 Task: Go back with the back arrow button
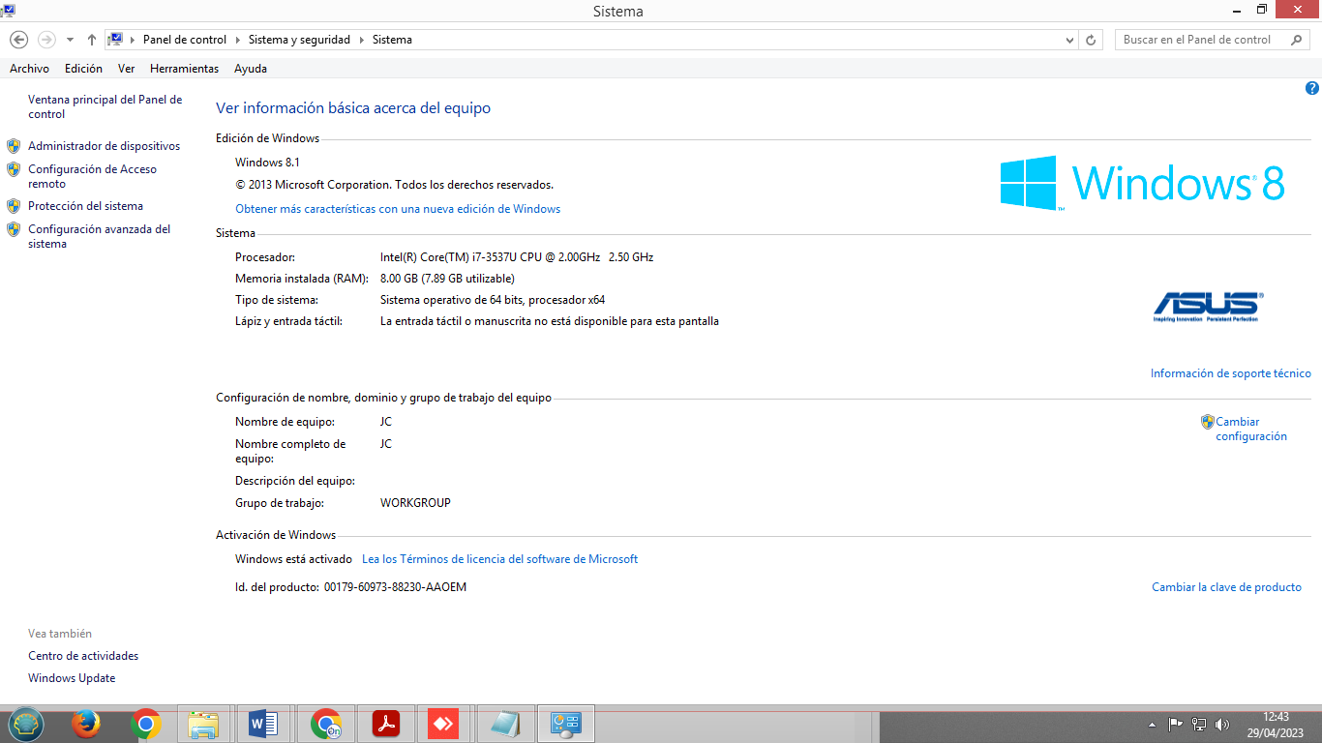pos(18,40)
